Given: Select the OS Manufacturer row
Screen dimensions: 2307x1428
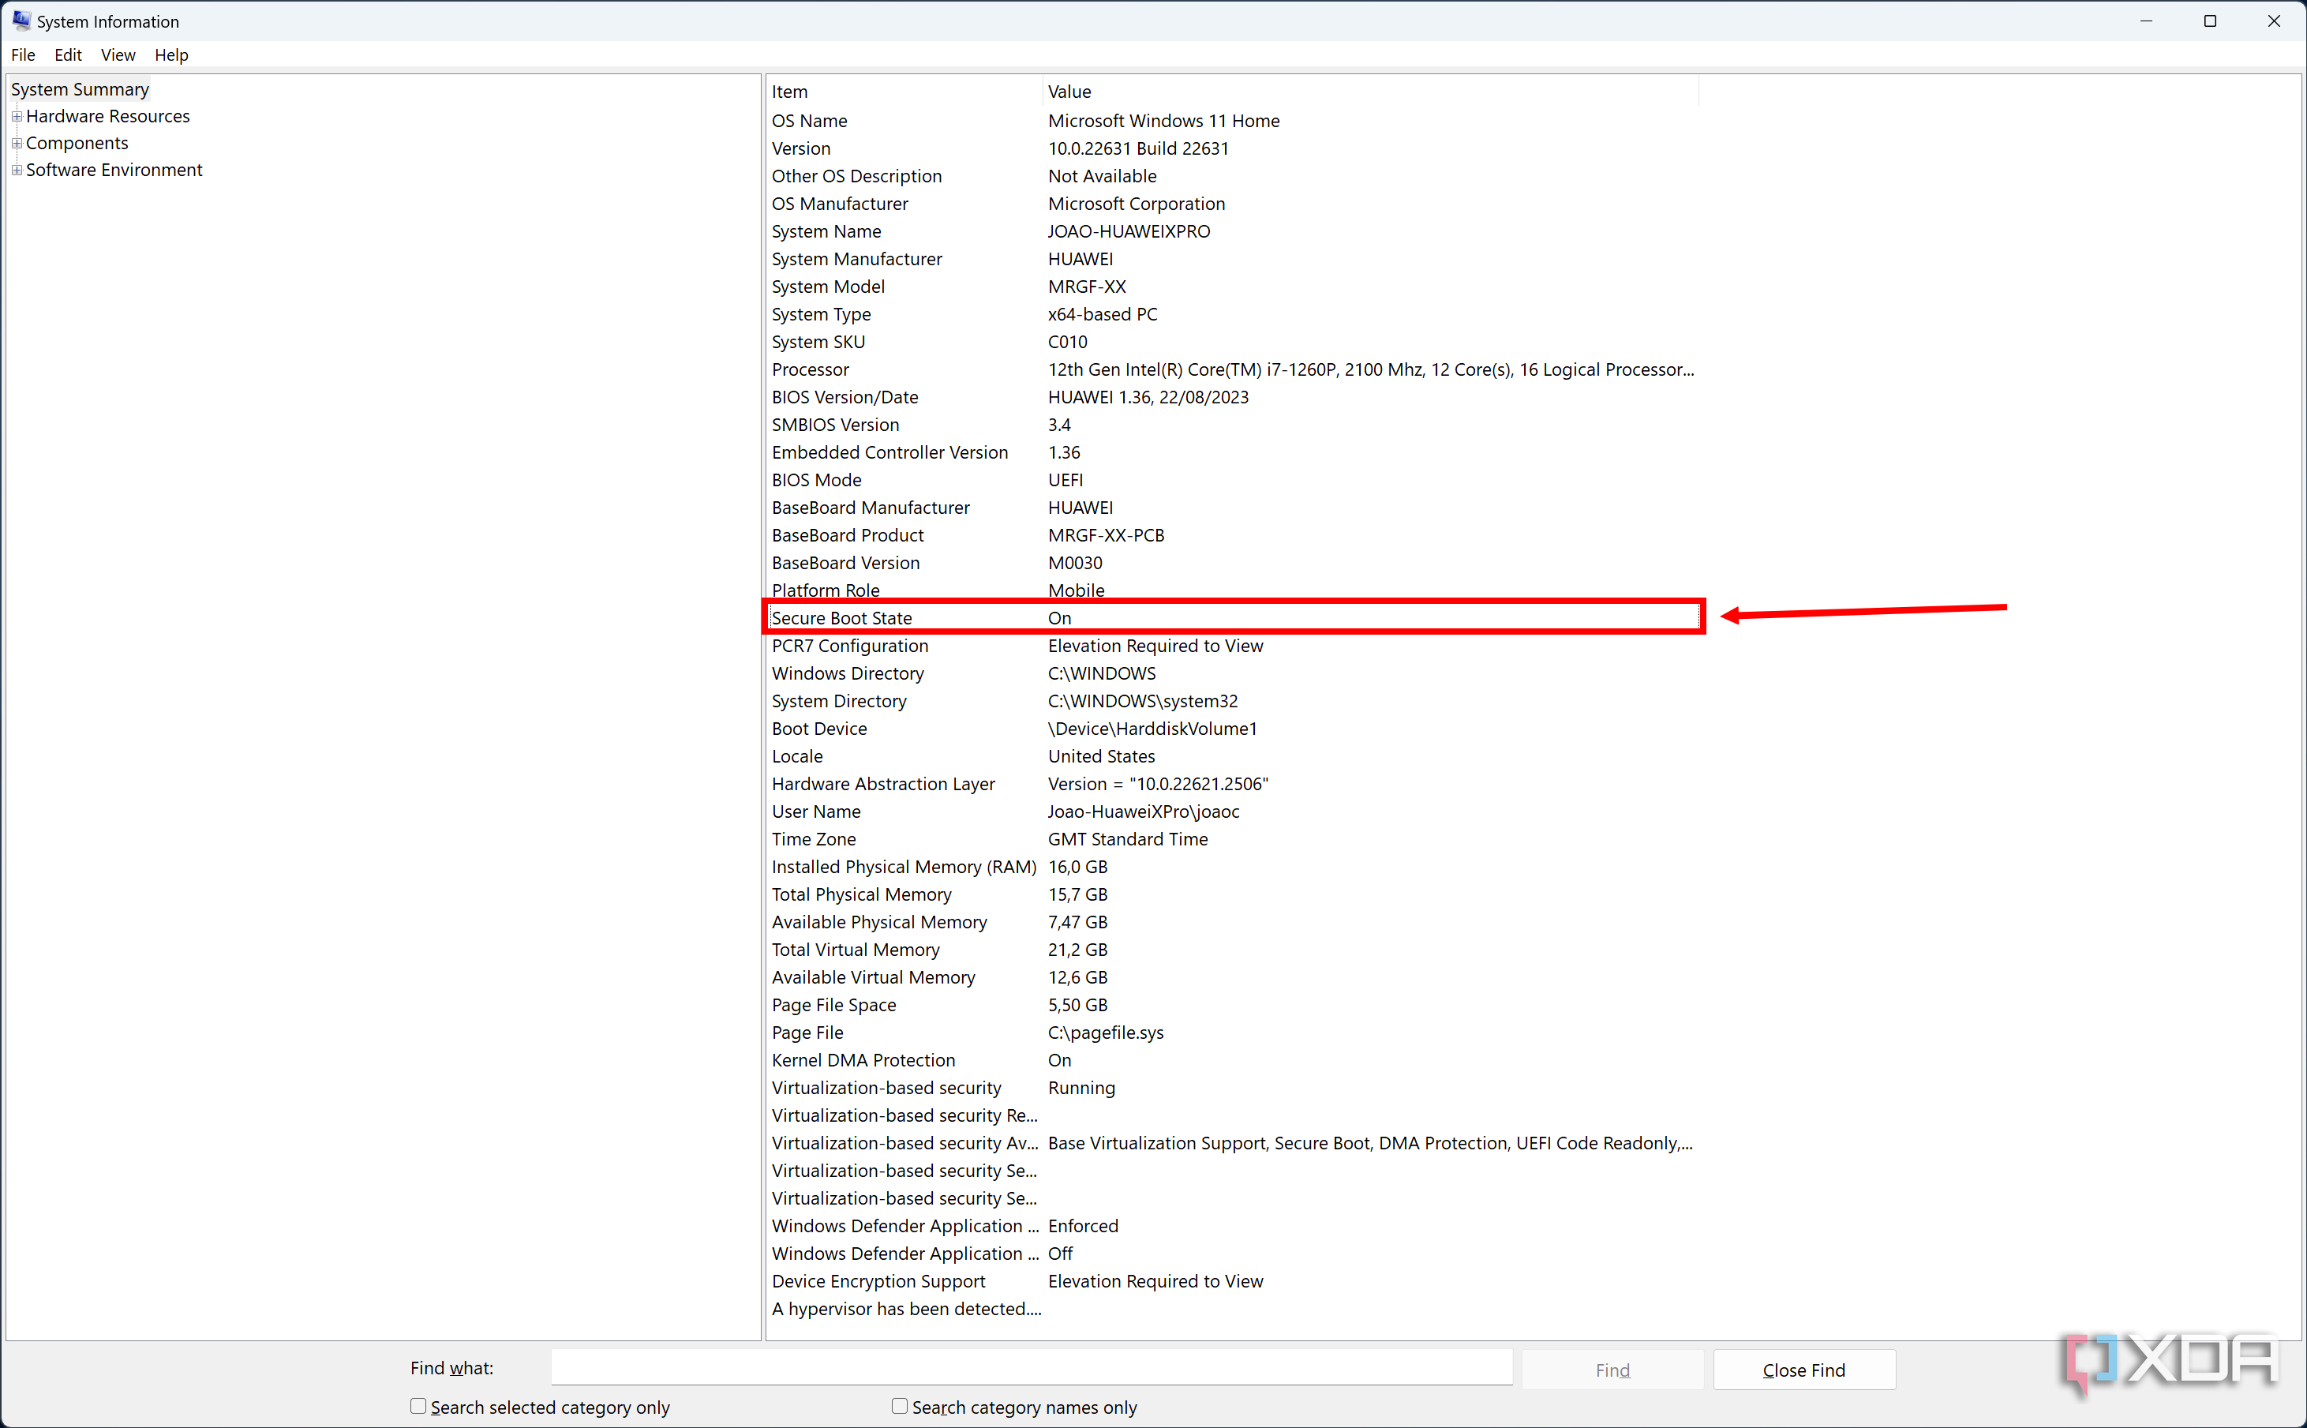Looking at the screenshot, I should [x=1232, y=204].
